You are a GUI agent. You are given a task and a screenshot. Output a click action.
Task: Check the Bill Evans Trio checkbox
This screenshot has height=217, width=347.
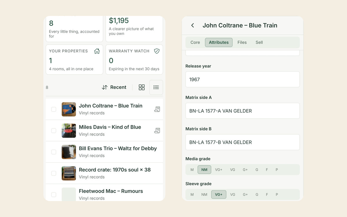(x=54, y=152)
